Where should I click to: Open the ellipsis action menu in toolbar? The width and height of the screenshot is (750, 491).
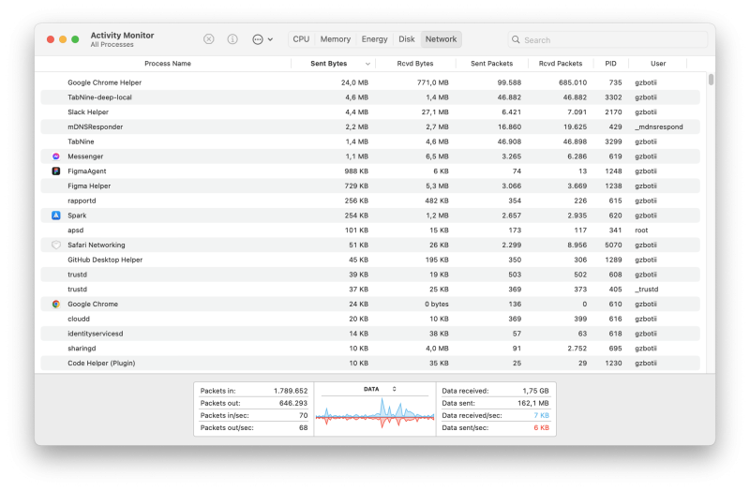[262, 39]
